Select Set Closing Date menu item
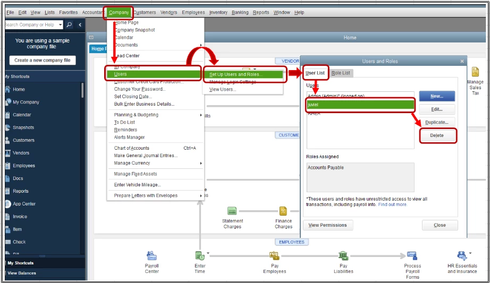This screenshot has width=490, height=283. pyautogui.click(x=133, y=97)
